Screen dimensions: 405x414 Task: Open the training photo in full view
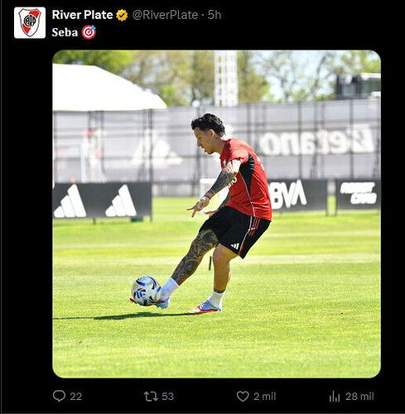(x=217, y=214)
